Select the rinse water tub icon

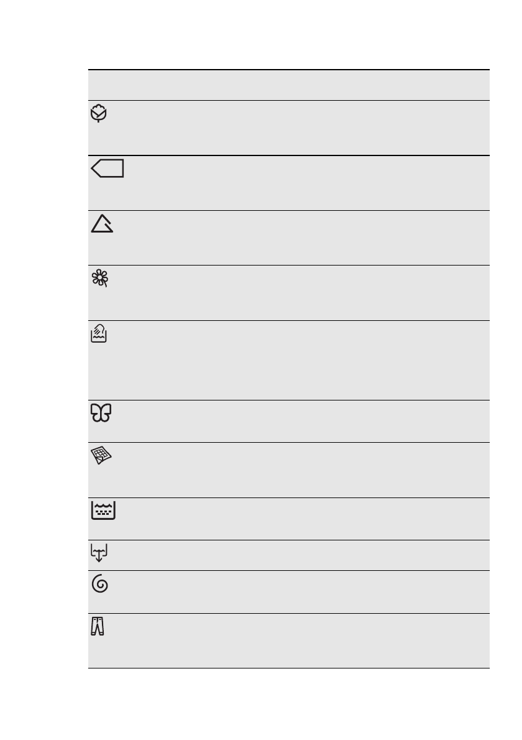(103, 511)
